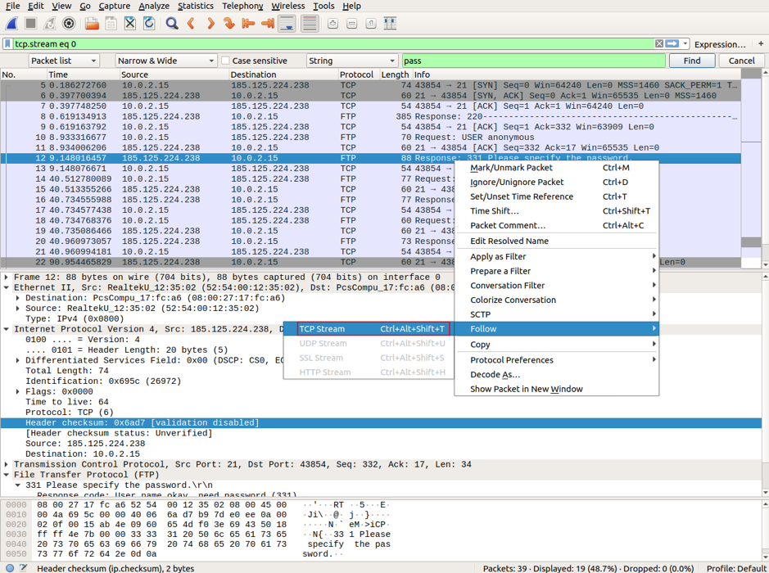Image resolution: width=769 pixels, height=573 pixels.
Task: Open the String search type dropdown
Action: 351,61
